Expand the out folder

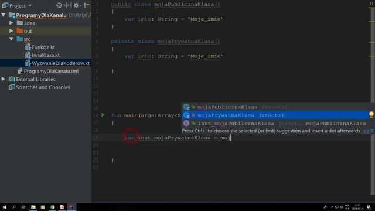pos(11,31)
